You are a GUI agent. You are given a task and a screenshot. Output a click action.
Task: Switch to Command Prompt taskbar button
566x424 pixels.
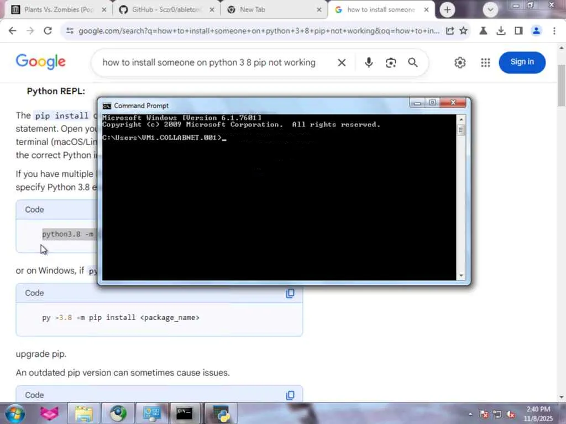[185, 413]
